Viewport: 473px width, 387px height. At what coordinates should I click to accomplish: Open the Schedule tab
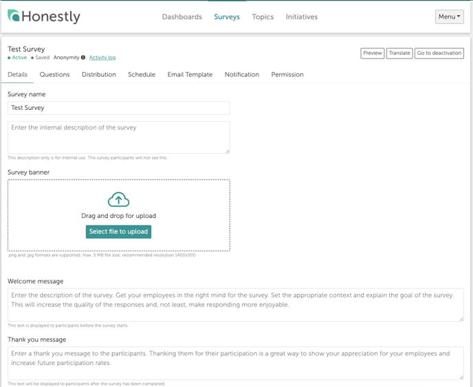tap(142, 74)
